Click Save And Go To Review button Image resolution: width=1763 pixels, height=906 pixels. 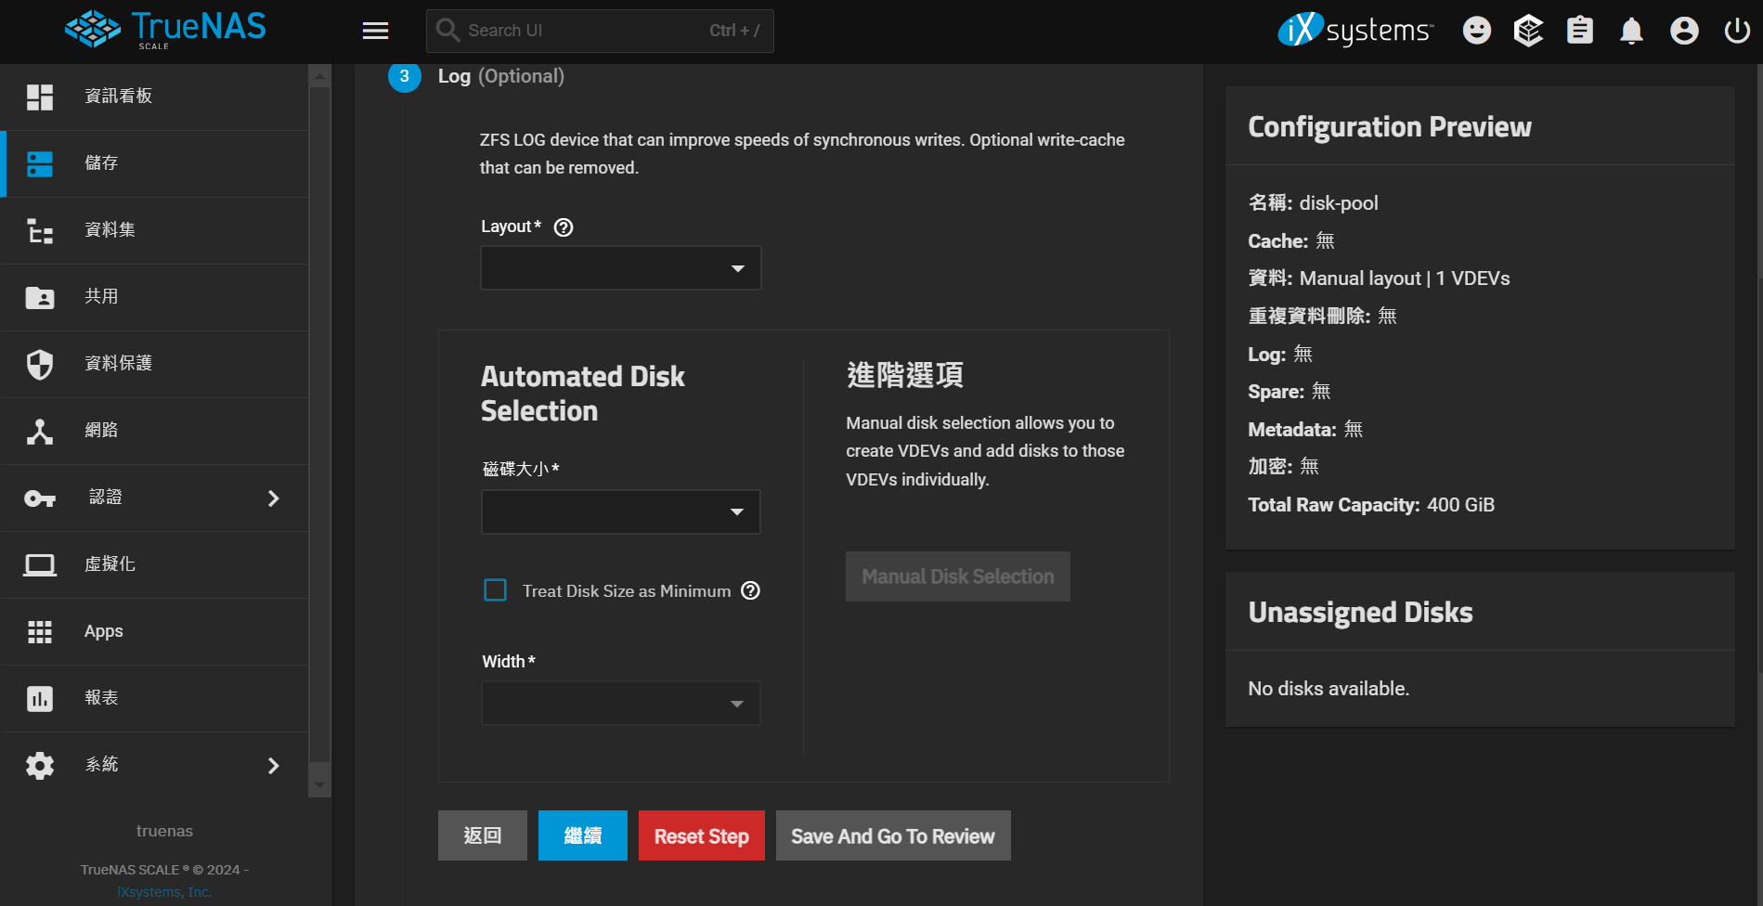pos(892,835)
